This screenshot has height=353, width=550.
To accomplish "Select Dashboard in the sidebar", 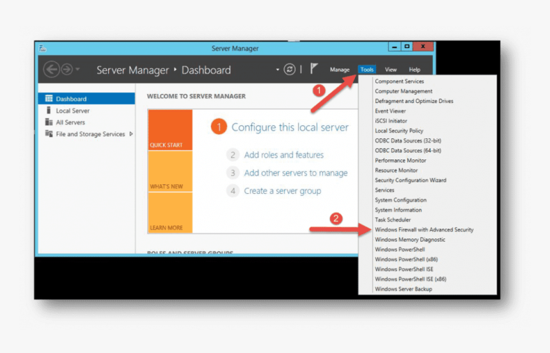I will tap(86, 98).
